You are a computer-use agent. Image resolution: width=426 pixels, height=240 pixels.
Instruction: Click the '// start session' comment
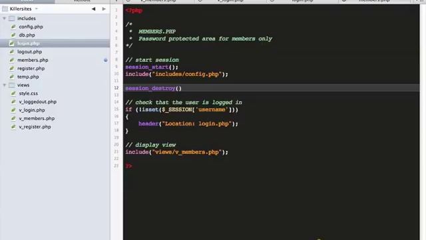[152, 60]
